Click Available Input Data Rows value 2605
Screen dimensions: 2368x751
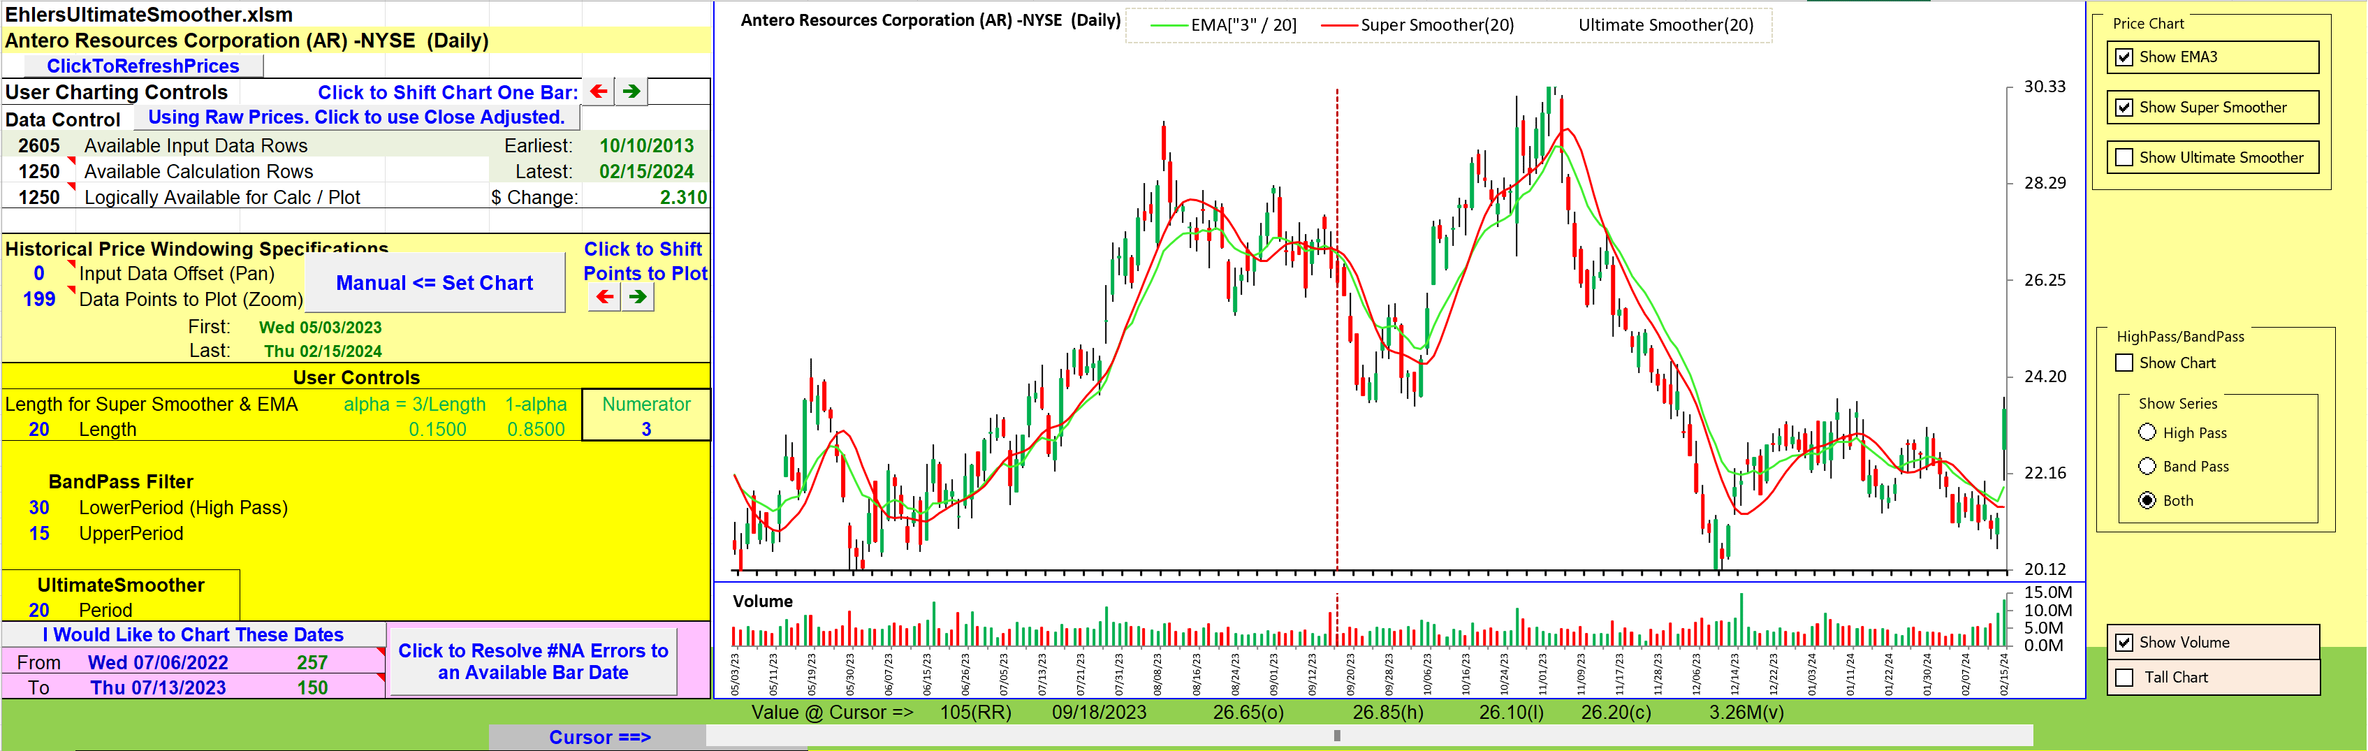click(x=38, y=145)
